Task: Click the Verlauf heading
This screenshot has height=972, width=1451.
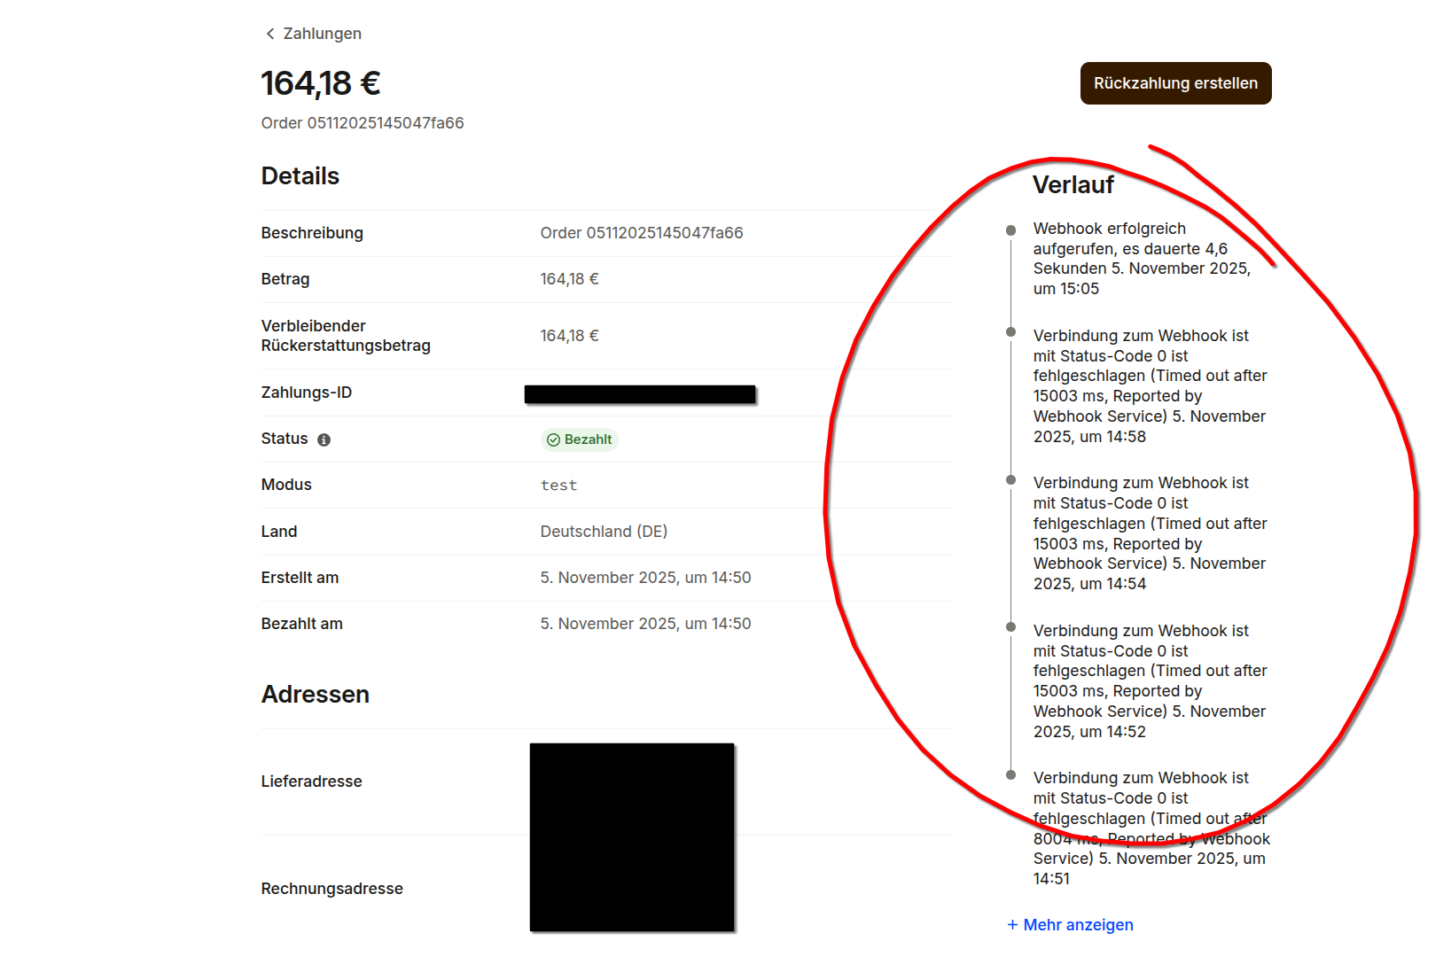Action: coord(1073,185)
